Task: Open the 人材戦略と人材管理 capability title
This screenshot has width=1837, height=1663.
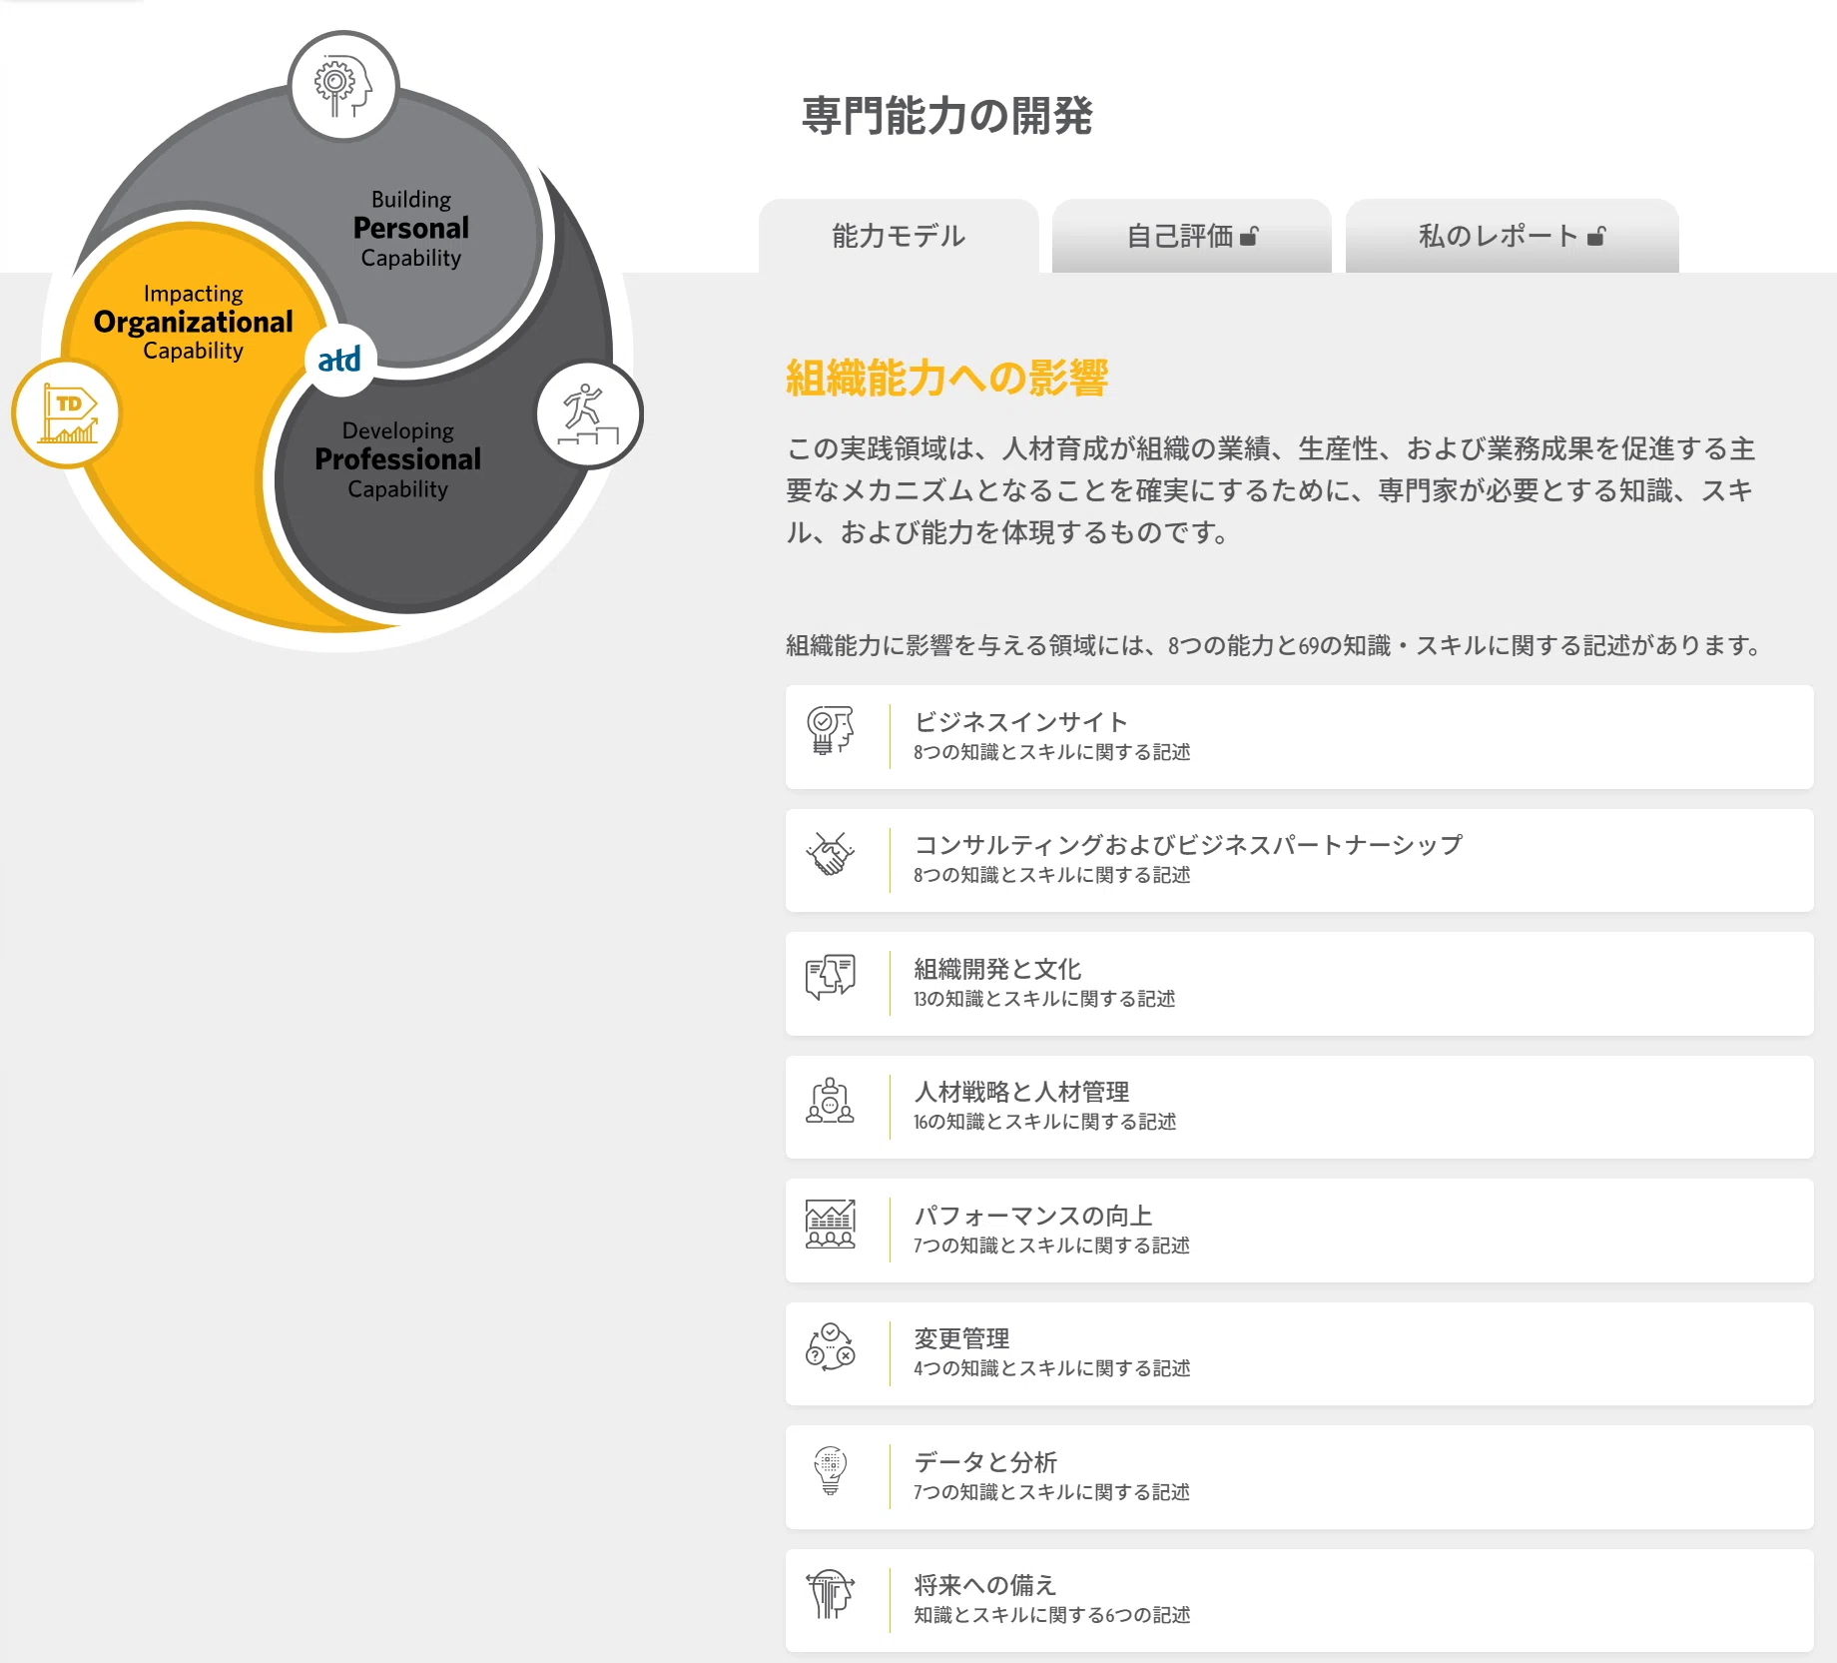Action: point(1021,1092)
